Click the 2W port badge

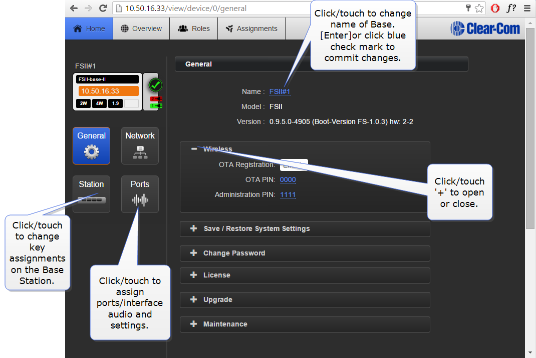(84, 103)
